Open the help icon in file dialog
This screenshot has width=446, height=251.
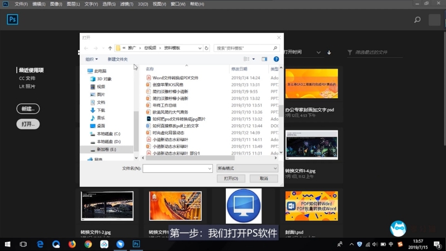[276, 59]
